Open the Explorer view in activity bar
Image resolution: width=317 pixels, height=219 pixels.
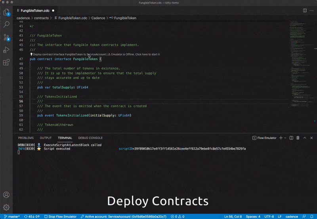pyautogui.click(x=6, y=12)
